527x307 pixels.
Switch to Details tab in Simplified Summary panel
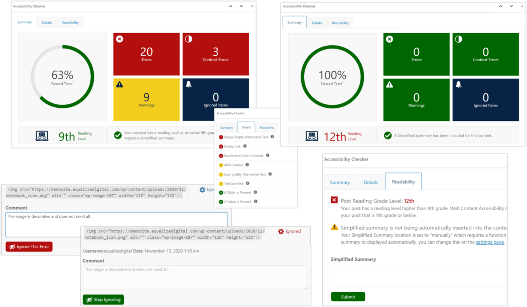(x=371, y=183)
